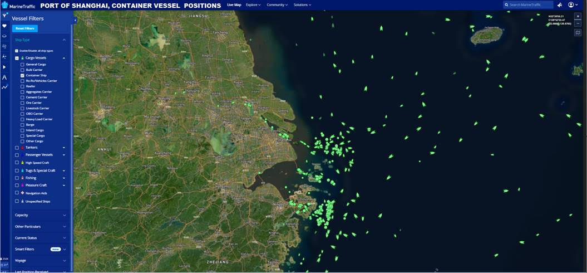Open the favorites heart icon
Image resolution: width=587 pixels, height=273 pixels.
click(4, 26)
